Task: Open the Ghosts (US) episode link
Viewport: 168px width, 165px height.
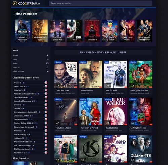Action: click(x=22, y=86)
